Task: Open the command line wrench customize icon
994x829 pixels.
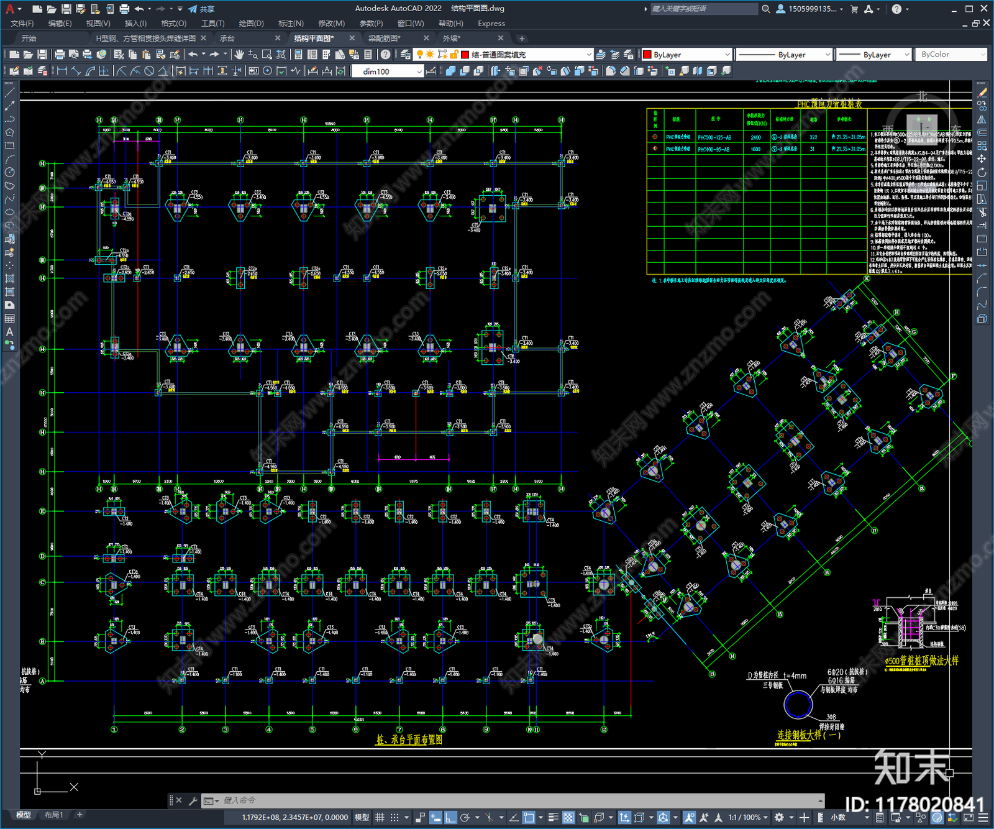Action: pyautogui.click(x=193, y=800)
